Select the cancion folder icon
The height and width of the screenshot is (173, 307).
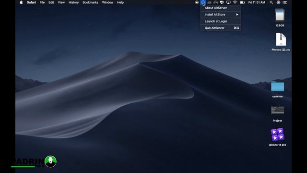[x=277, y=86]
